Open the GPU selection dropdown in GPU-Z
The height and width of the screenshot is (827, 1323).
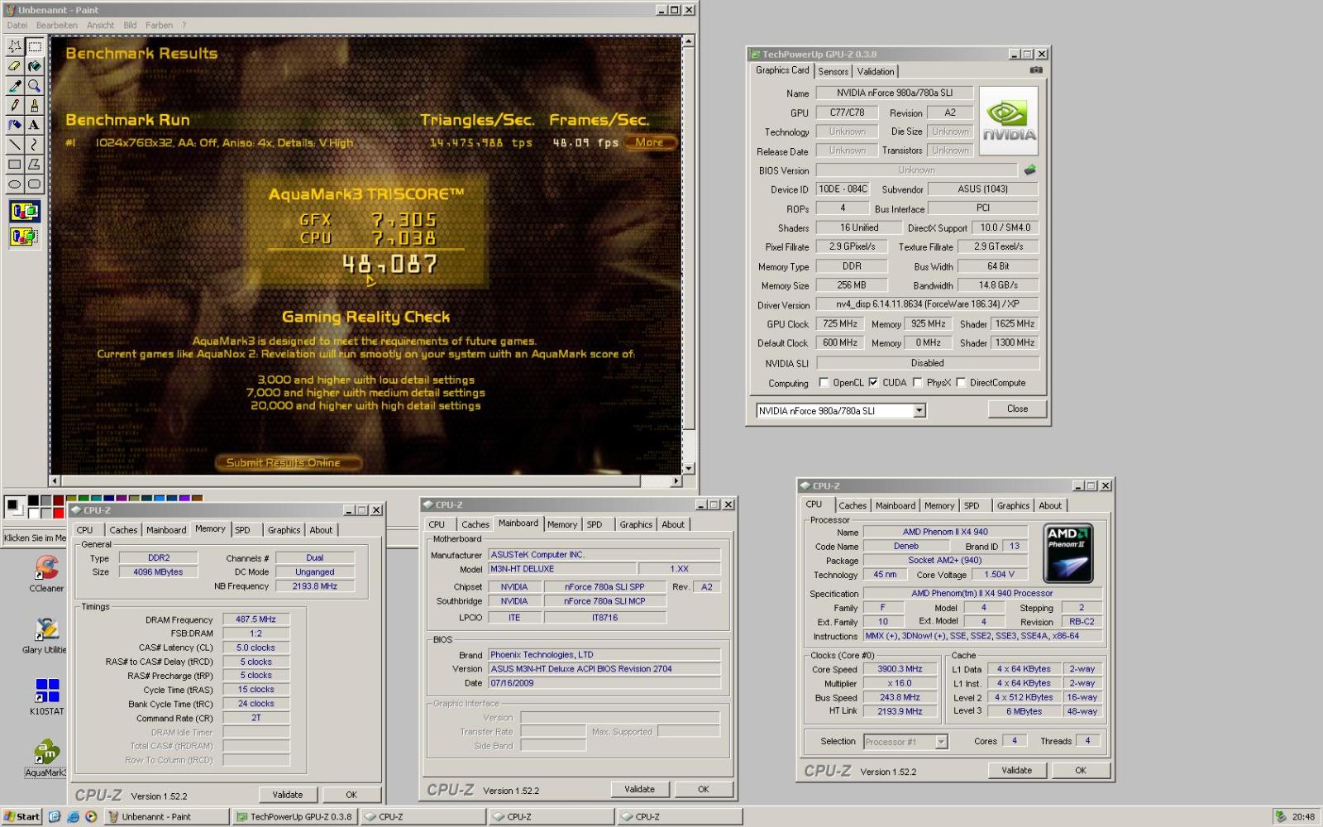(919, 411)
